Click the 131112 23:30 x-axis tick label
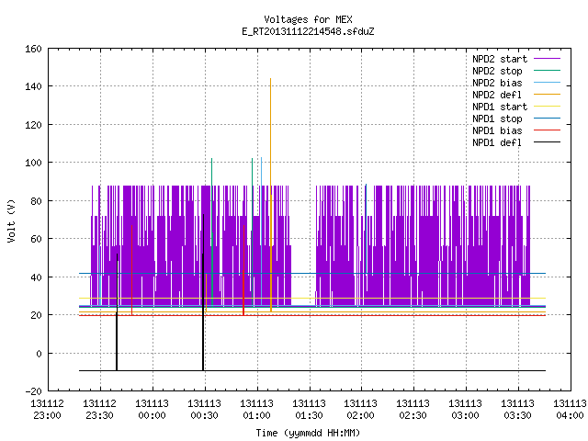The image size is (588, 441). pyautogui.click(x=100, y=410)
